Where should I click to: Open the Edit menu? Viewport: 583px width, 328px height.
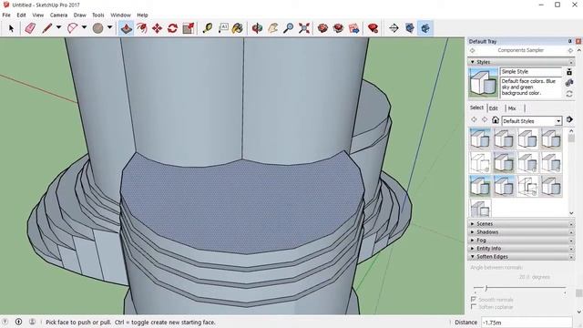[x=21, y=15]
